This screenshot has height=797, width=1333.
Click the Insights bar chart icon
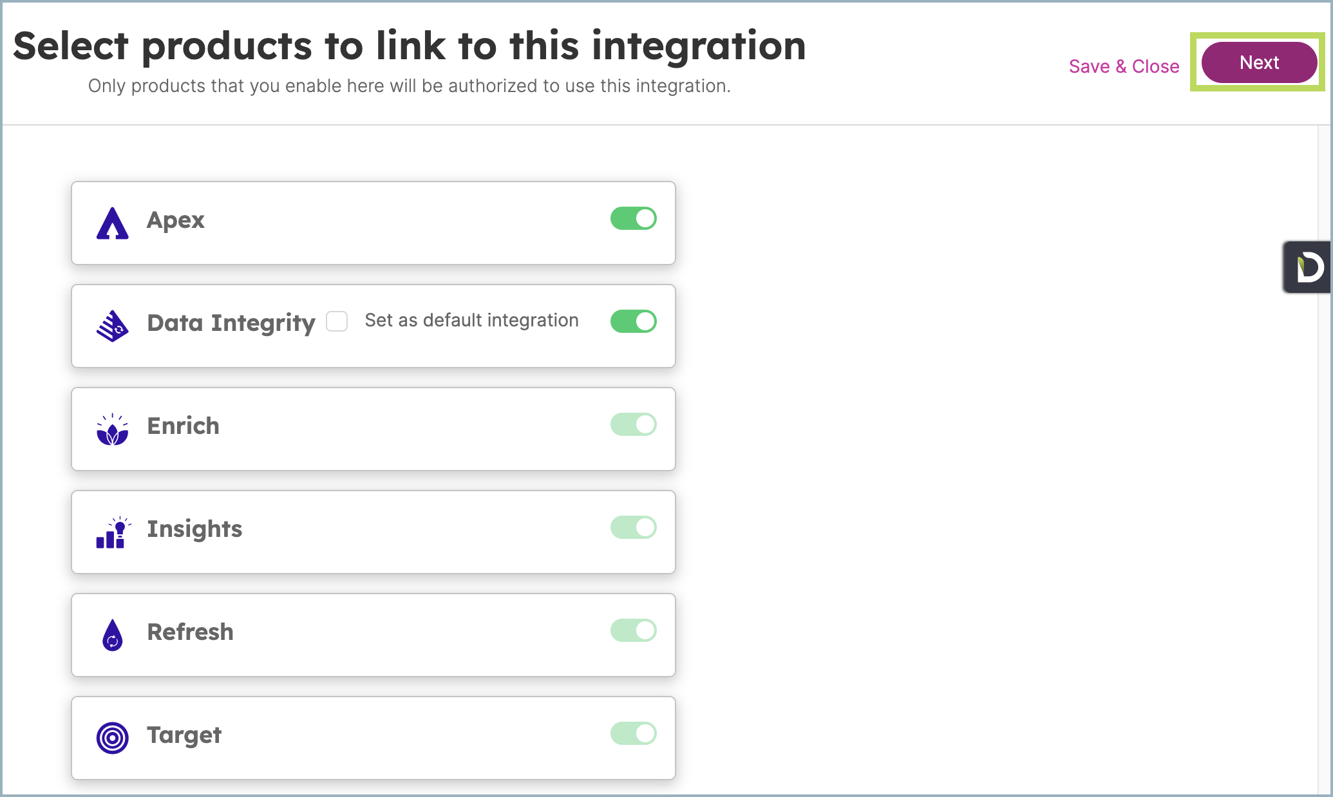[113, 532]
